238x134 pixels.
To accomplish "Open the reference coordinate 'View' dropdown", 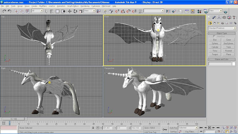I will pyautogui.click(x=90, y=11).
